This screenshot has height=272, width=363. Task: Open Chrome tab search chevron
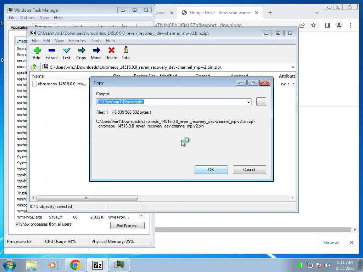tap(317, 13)
